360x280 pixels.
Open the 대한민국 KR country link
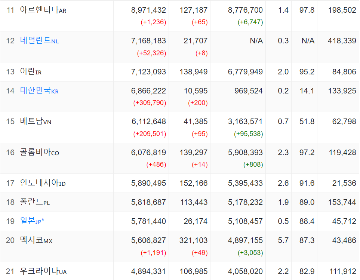(39, 91)
